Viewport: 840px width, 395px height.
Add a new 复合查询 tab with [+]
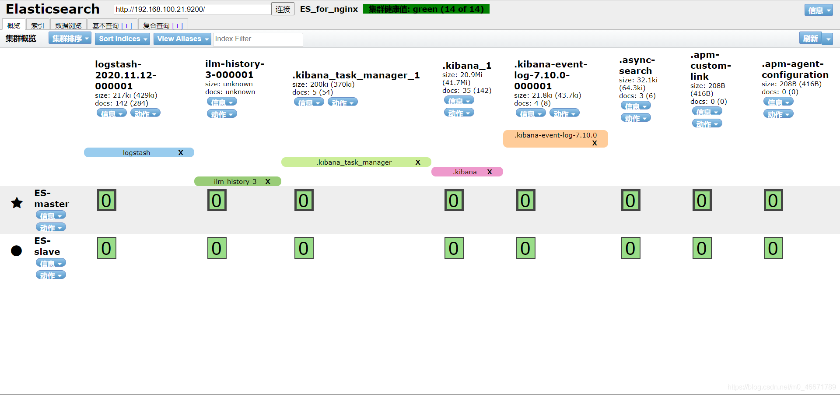[178, 26]
